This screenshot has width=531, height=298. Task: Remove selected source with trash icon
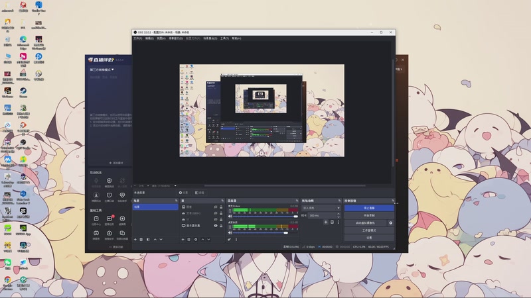point(189,240)
